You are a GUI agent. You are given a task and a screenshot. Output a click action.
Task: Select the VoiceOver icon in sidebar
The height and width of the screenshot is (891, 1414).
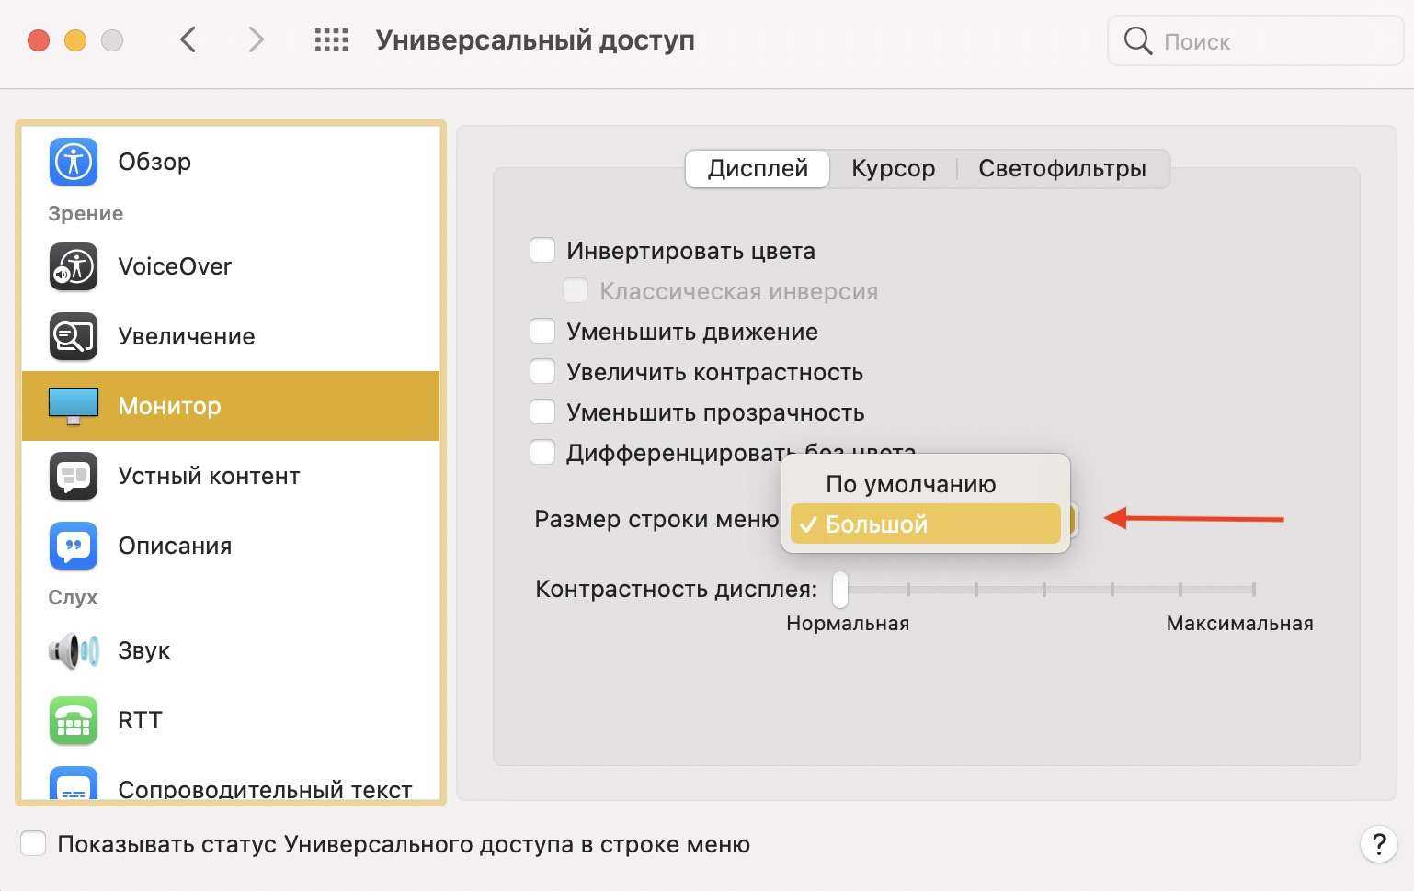(x=74, y=267)
